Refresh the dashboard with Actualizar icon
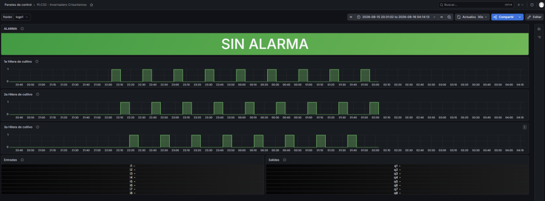545x201 pixels. [459, 17]
